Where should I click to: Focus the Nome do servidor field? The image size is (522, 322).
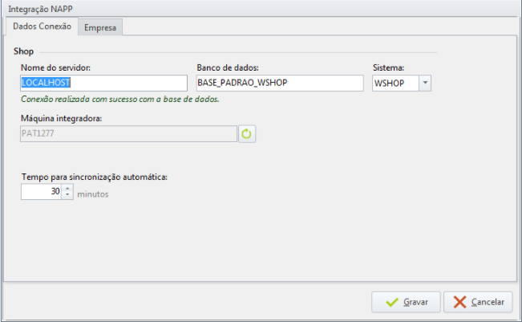coord(104,83)
